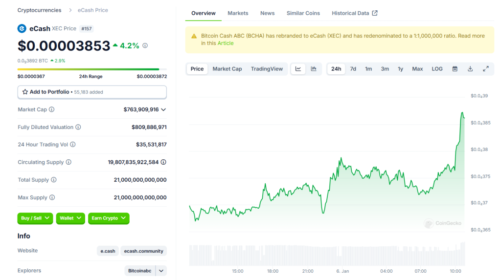Go to Historical Data tab
This screenshot has width=501, height=280.
click(354, 13)
